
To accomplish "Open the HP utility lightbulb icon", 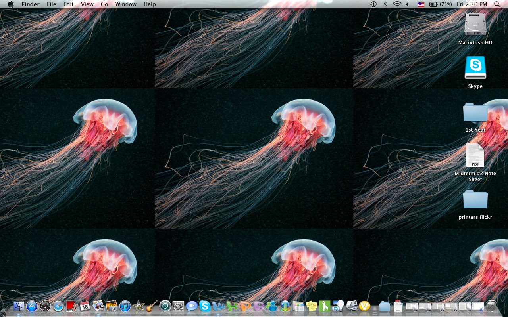I will click(x=338, y=306).
